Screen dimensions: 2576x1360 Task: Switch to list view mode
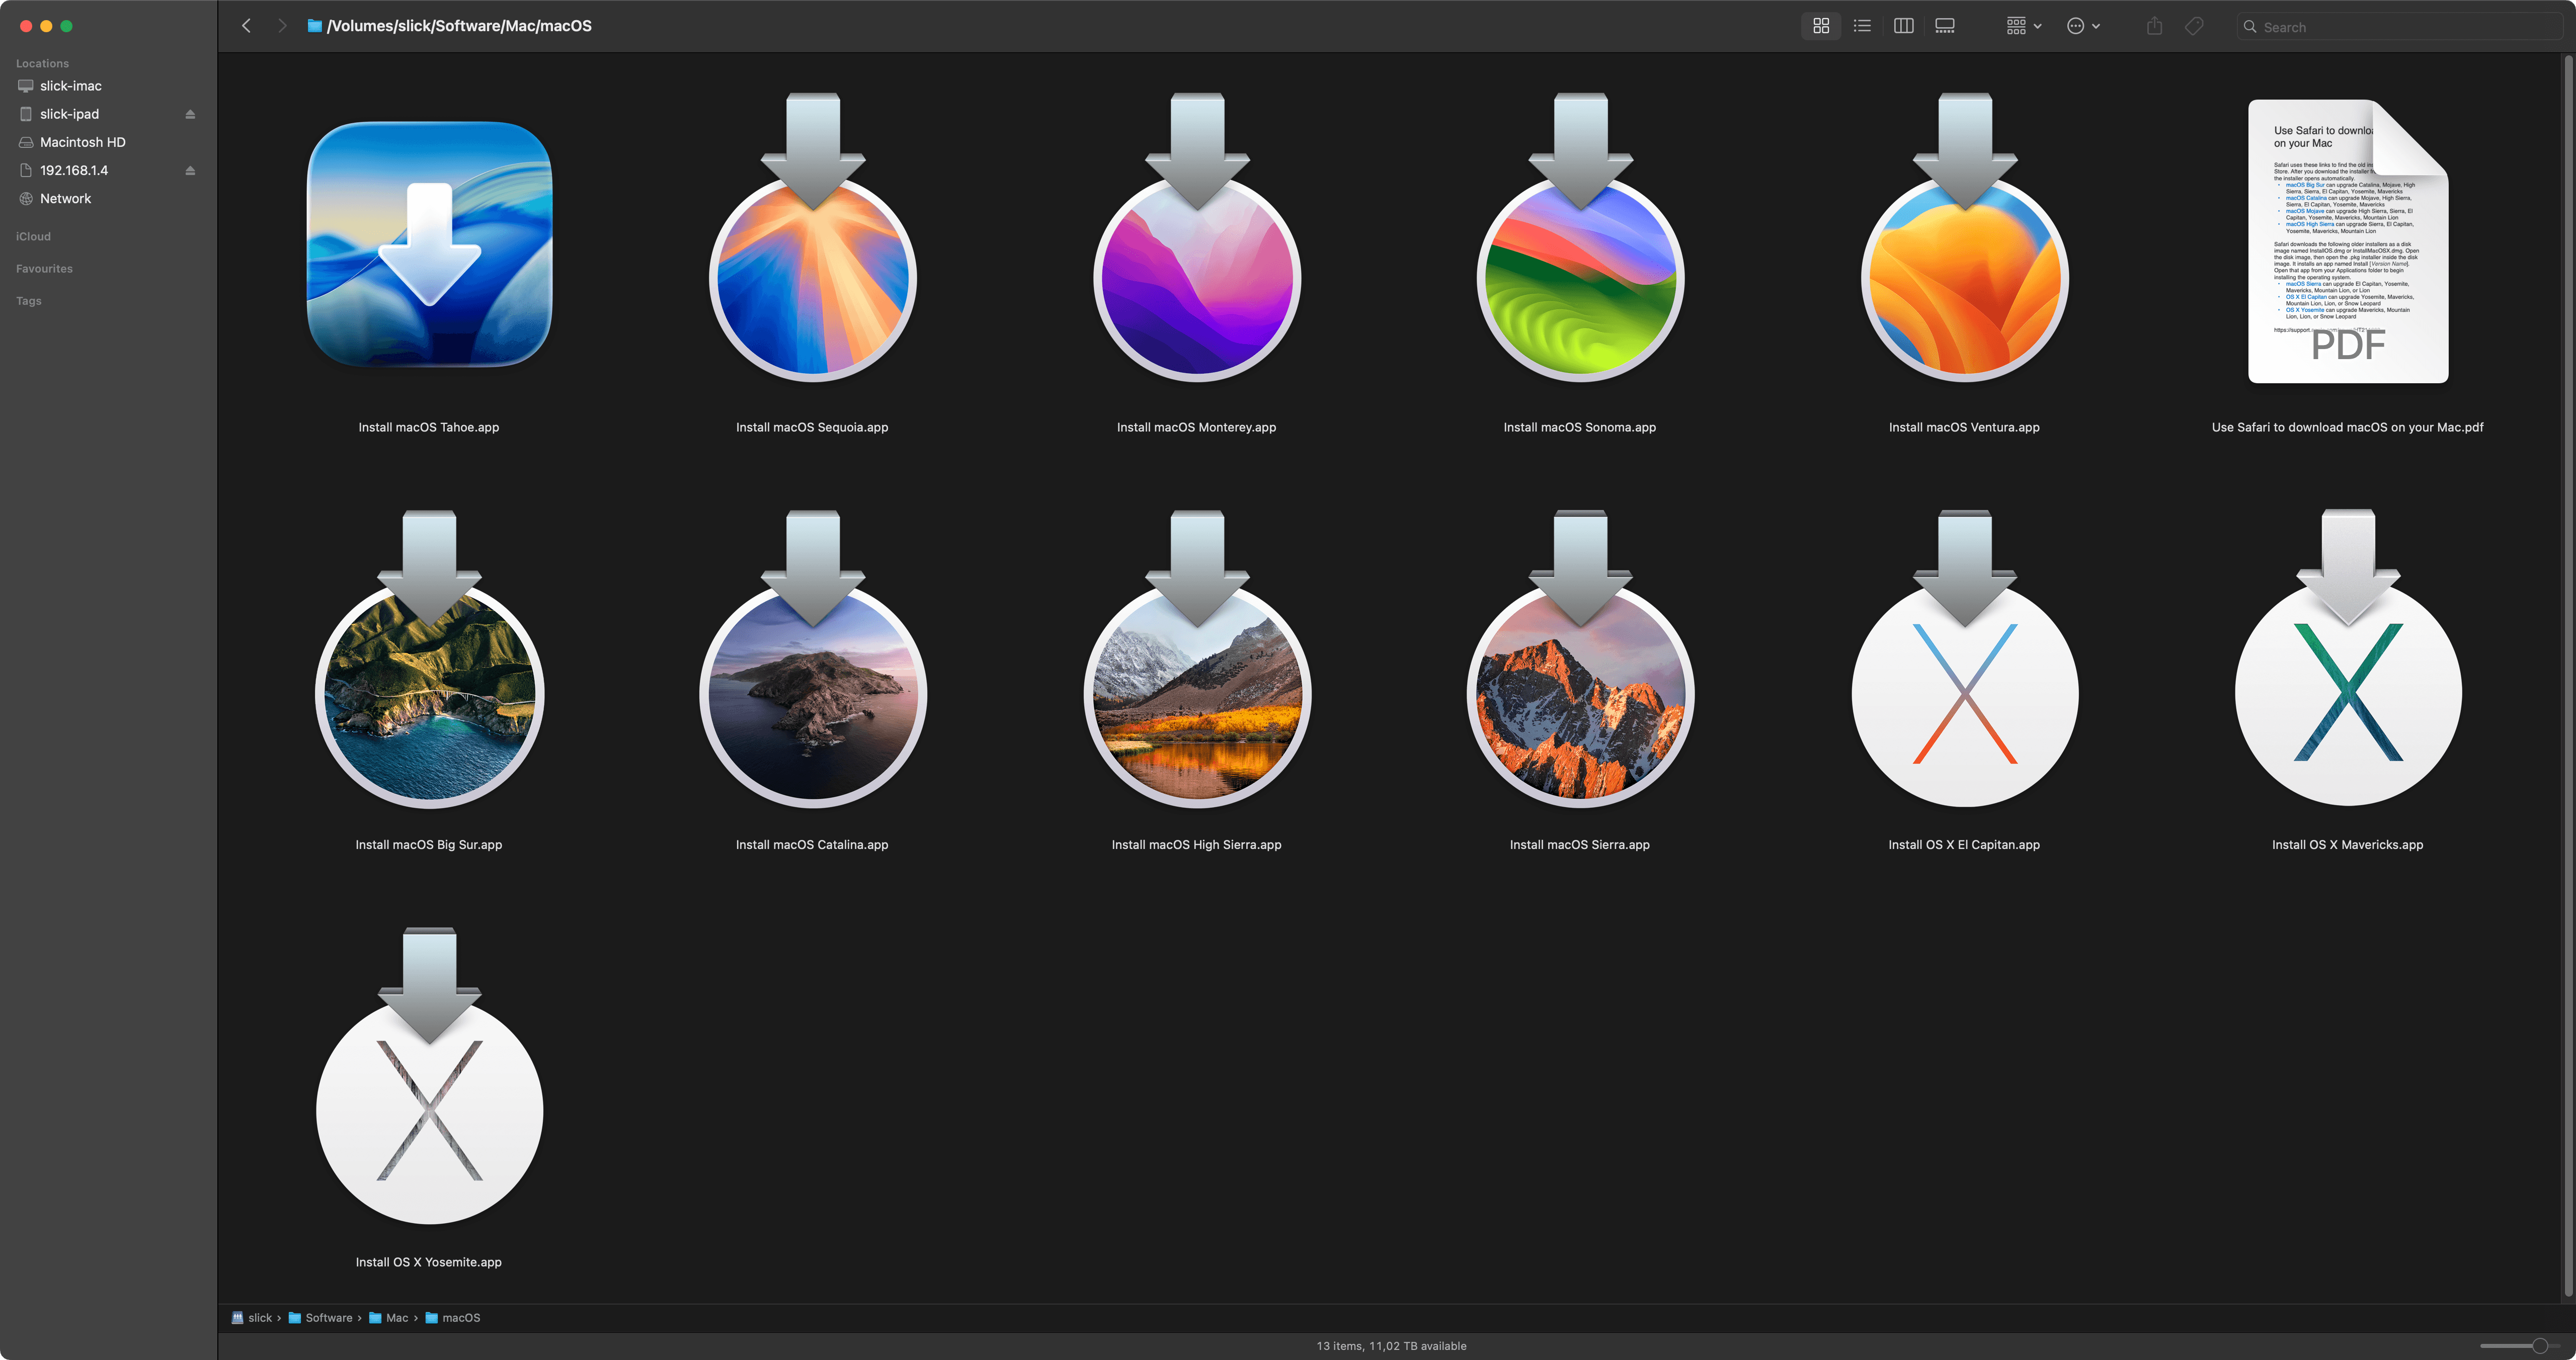point(1862,26)
